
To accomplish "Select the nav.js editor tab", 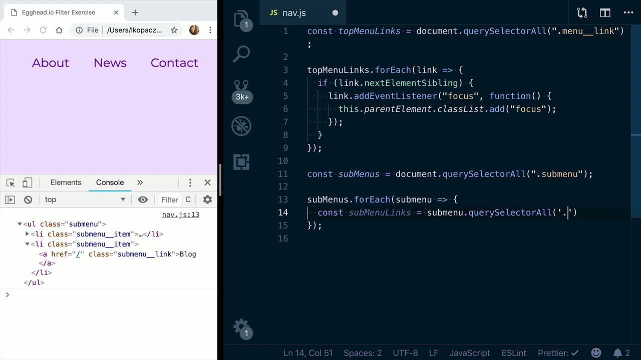I will click(294, 13).
